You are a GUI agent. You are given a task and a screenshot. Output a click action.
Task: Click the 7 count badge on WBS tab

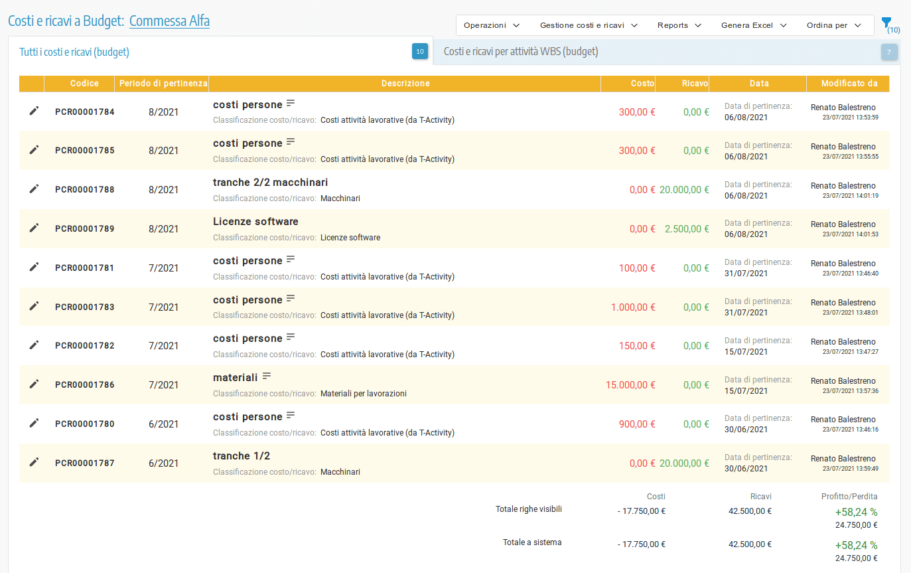(889, 52)
